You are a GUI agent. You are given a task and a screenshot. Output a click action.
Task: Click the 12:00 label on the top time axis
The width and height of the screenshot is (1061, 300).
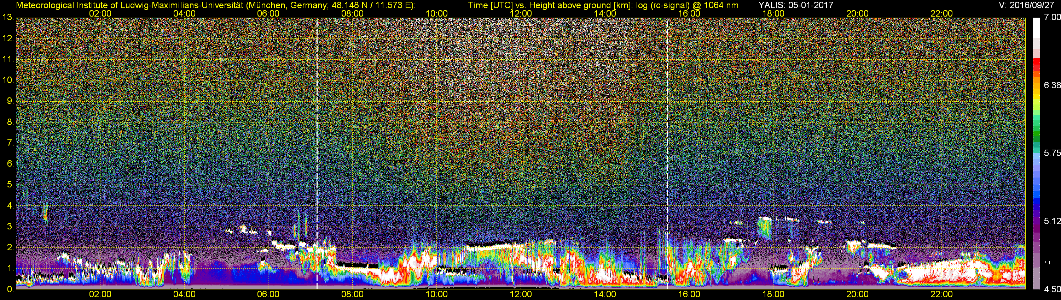(521, 13)
